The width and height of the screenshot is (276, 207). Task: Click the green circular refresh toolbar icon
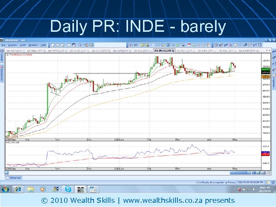[x=177, y=45]
